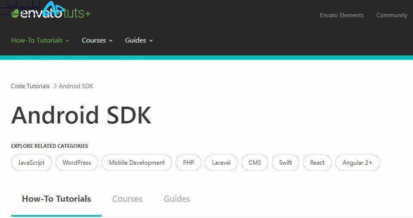Open the CMS category

click(x=255, y=163)
